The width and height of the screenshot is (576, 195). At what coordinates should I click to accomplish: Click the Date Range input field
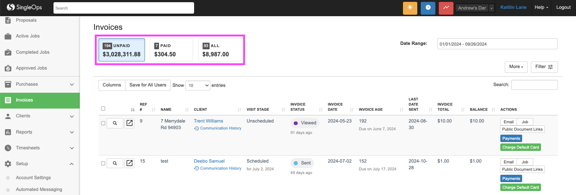[497, 44]
